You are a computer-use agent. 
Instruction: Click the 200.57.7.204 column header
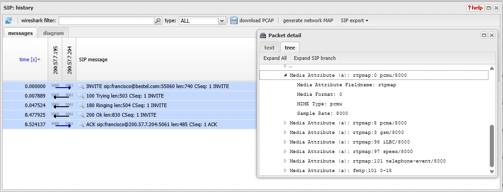[69, 59]
